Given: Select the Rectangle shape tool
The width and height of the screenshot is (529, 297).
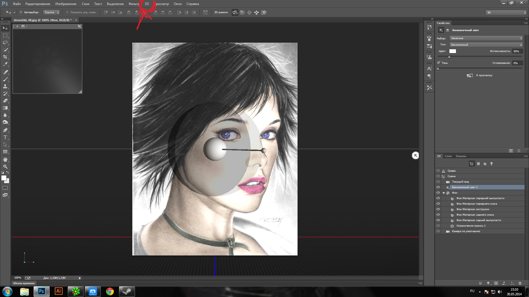Looking at the screenshot, I should coord(5,152).
